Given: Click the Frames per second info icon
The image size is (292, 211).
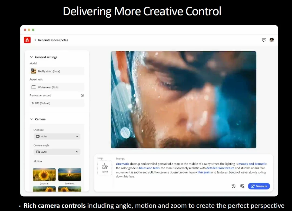Looking at the screenshot, I should [82, 95].
